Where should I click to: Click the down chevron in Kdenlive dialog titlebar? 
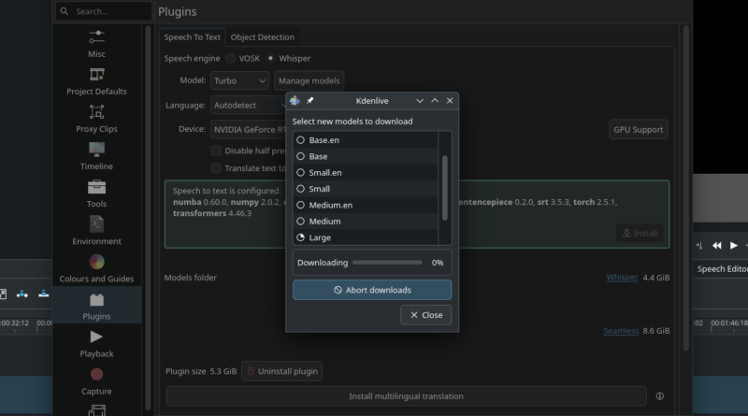(x=420, y=101)
